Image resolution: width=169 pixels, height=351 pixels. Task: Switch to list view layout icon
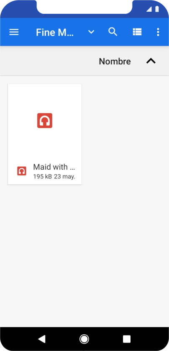click(137, 32)
